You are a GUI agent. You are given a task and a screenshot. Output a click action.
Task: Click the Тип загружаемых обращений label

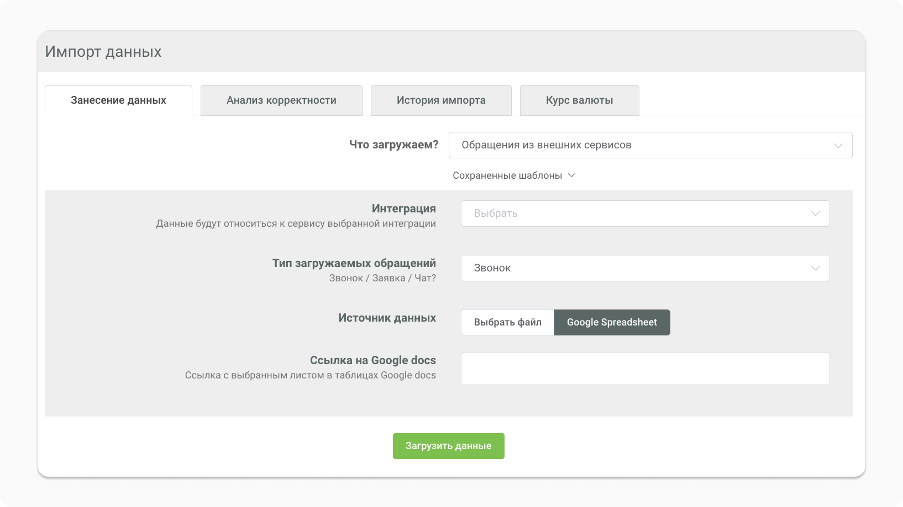[354, 263]
